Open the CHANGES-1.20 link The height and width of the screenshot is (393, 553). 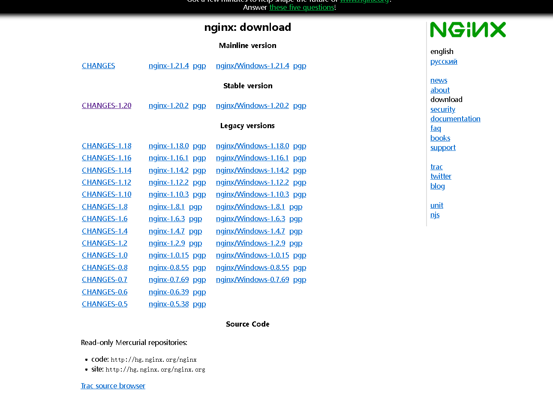(107, 105)
